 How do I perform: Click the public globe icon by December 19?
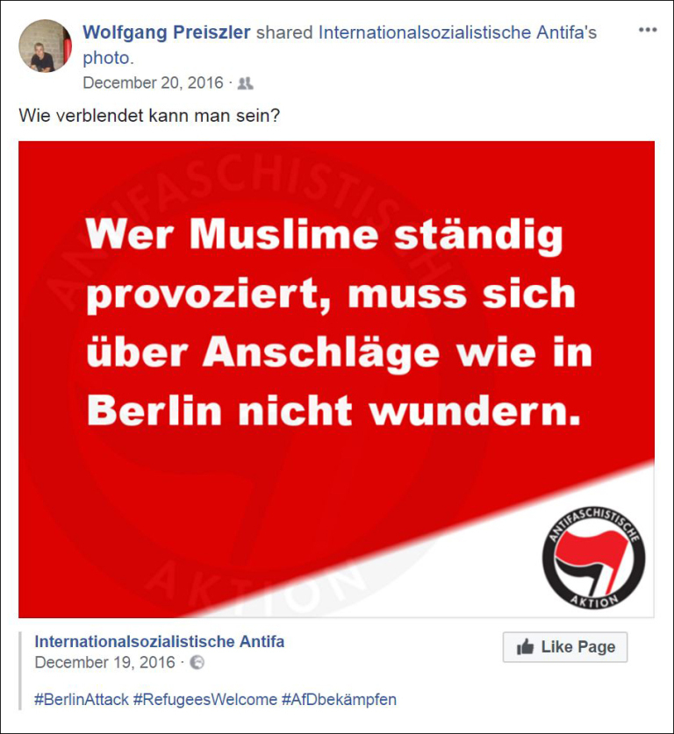(197, 662)
